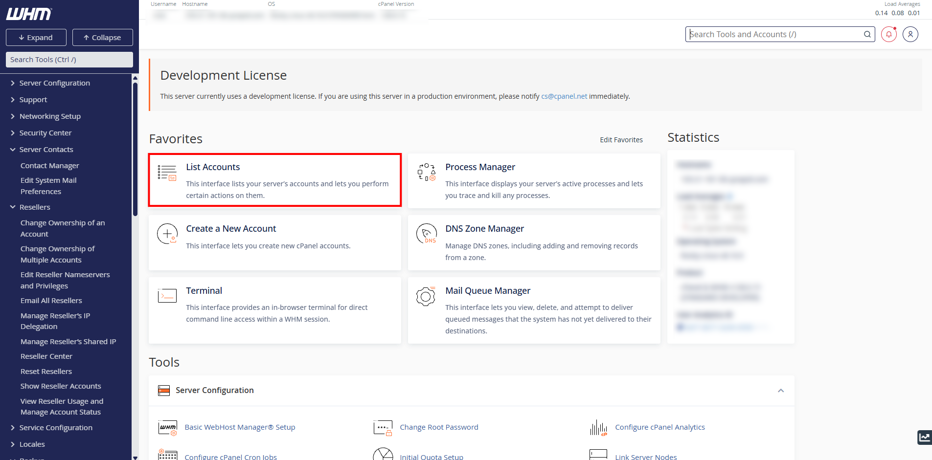Expand the Support sidebar section

pyautogui.click(x=33, y=100)
